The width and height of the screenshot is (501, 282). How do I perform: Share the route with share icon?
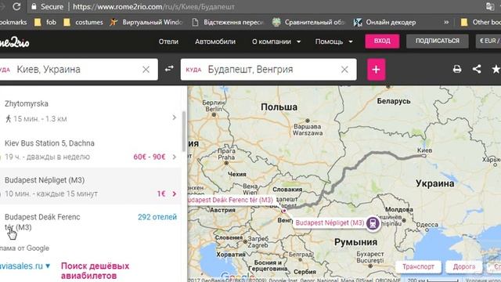click(477, 69)
